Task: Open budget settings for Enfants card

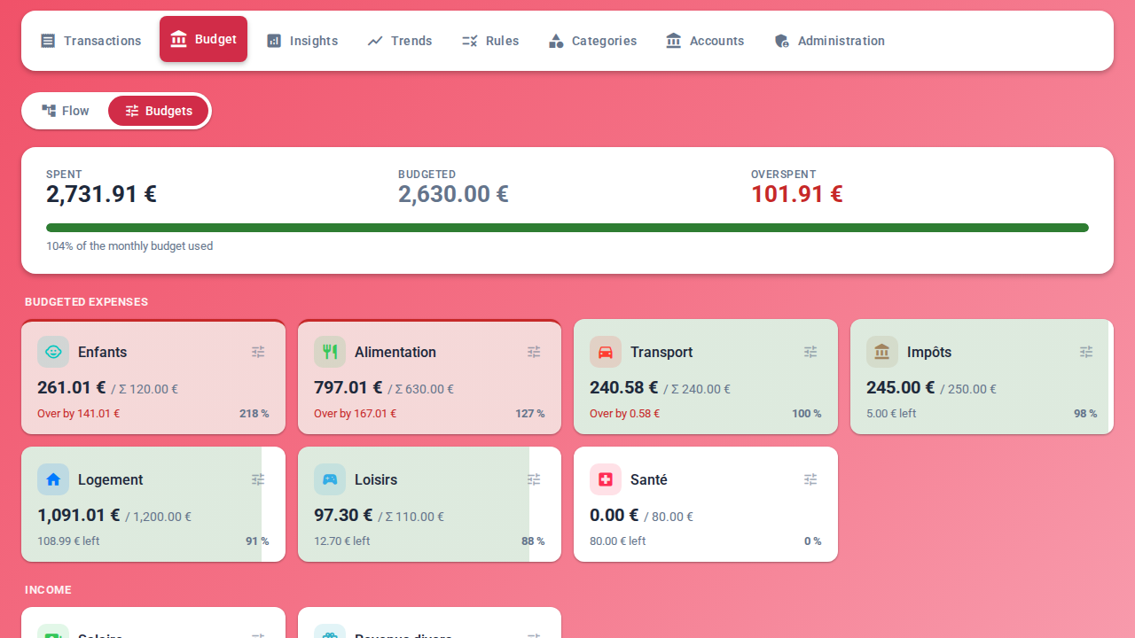Action: click(x=258, y=352)
